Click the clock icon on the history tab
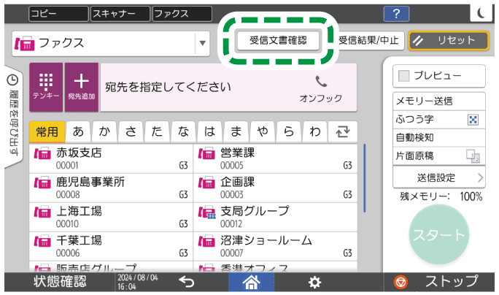 pos(12,80)
